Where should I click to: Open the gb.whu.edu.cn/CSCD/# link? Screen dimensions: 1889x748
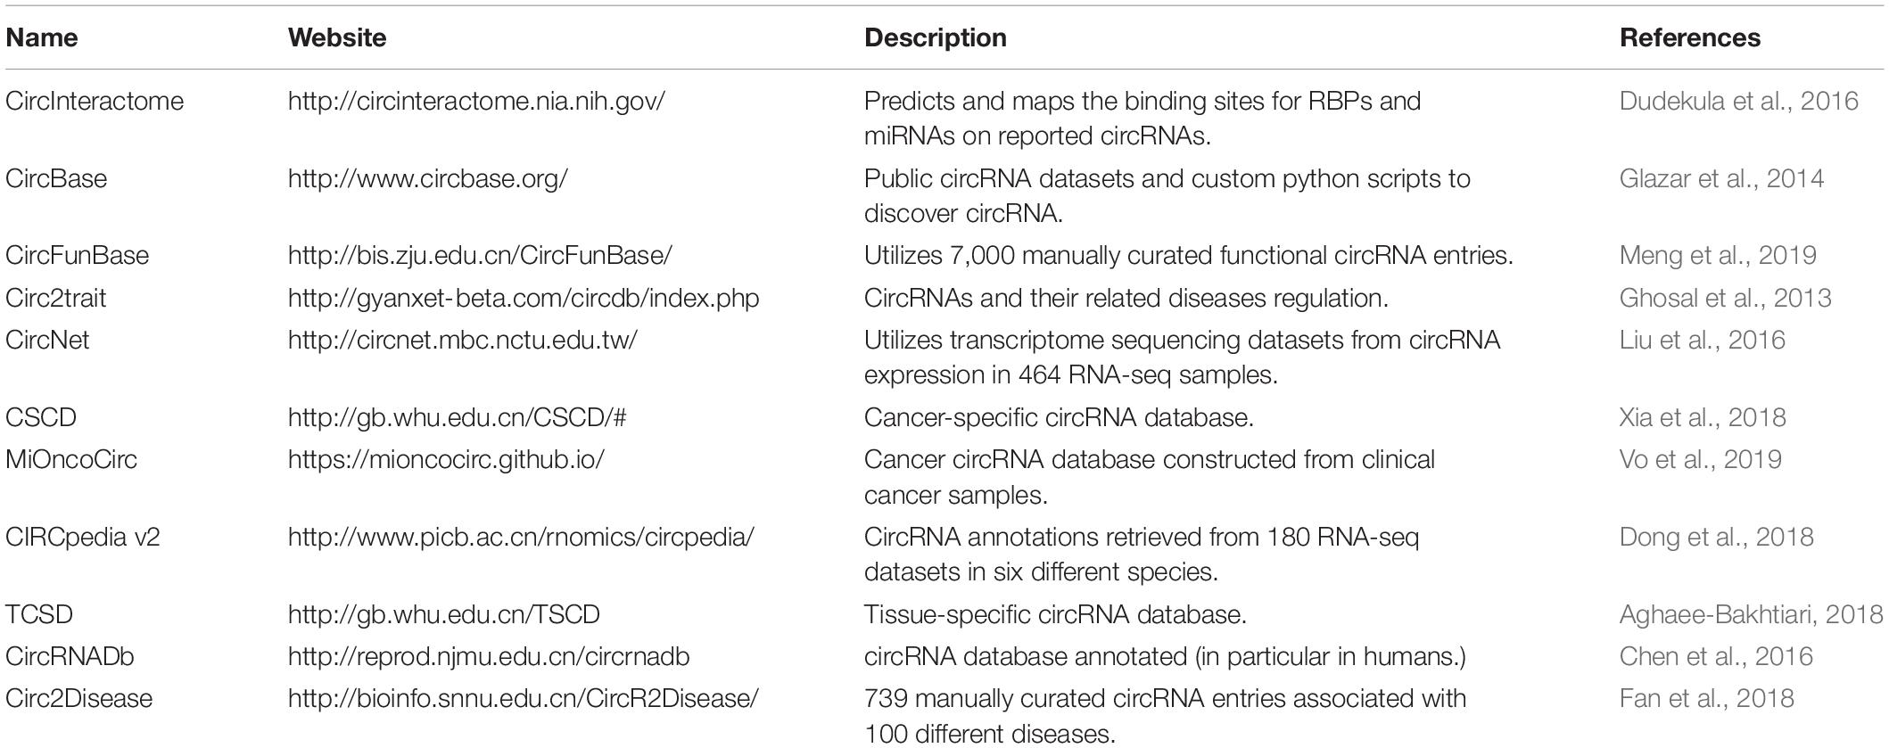pos(457,417)
